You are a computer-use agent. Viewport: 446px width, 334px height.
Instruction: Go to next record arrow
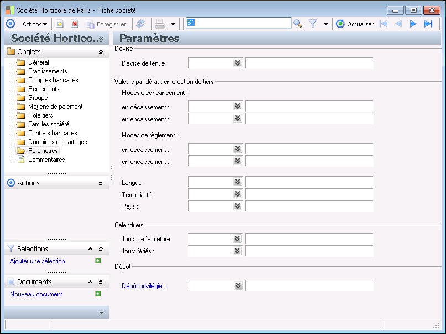[x=413, y=24]
